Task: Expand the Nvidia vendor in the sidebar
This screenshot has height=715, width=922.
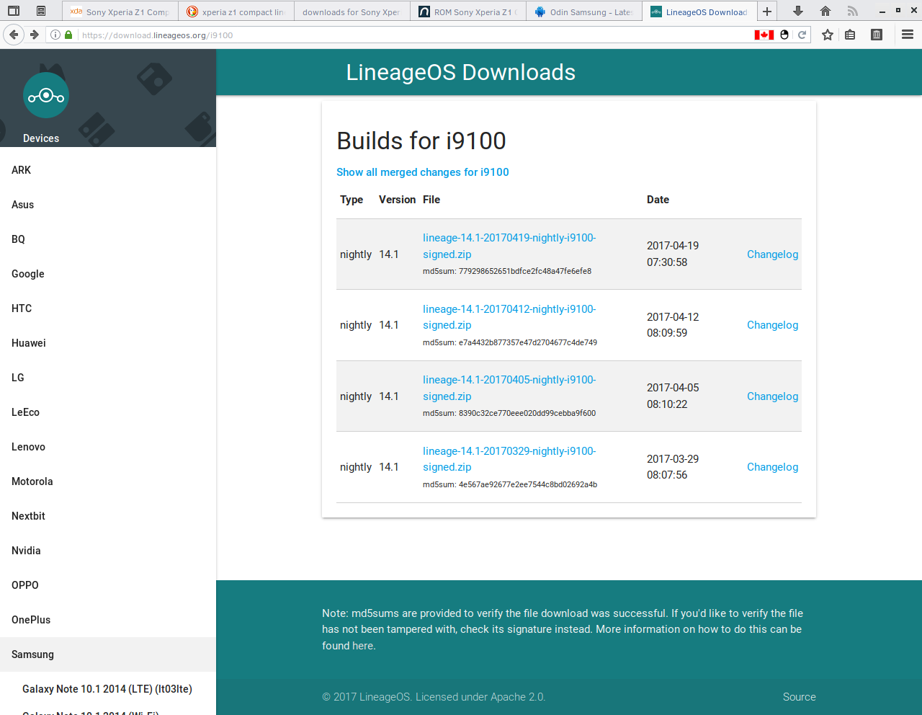Action: pos(108,551)
